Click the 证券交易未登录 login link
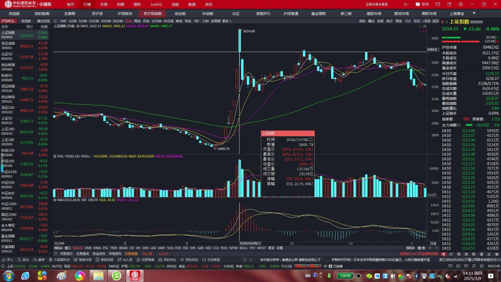Viewport: 501px width, 282px height. click(377, 4)
